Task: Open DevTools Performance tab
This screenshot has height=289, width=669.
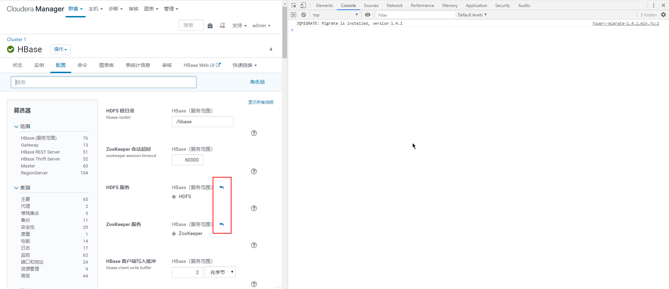Action: [422, 5]
